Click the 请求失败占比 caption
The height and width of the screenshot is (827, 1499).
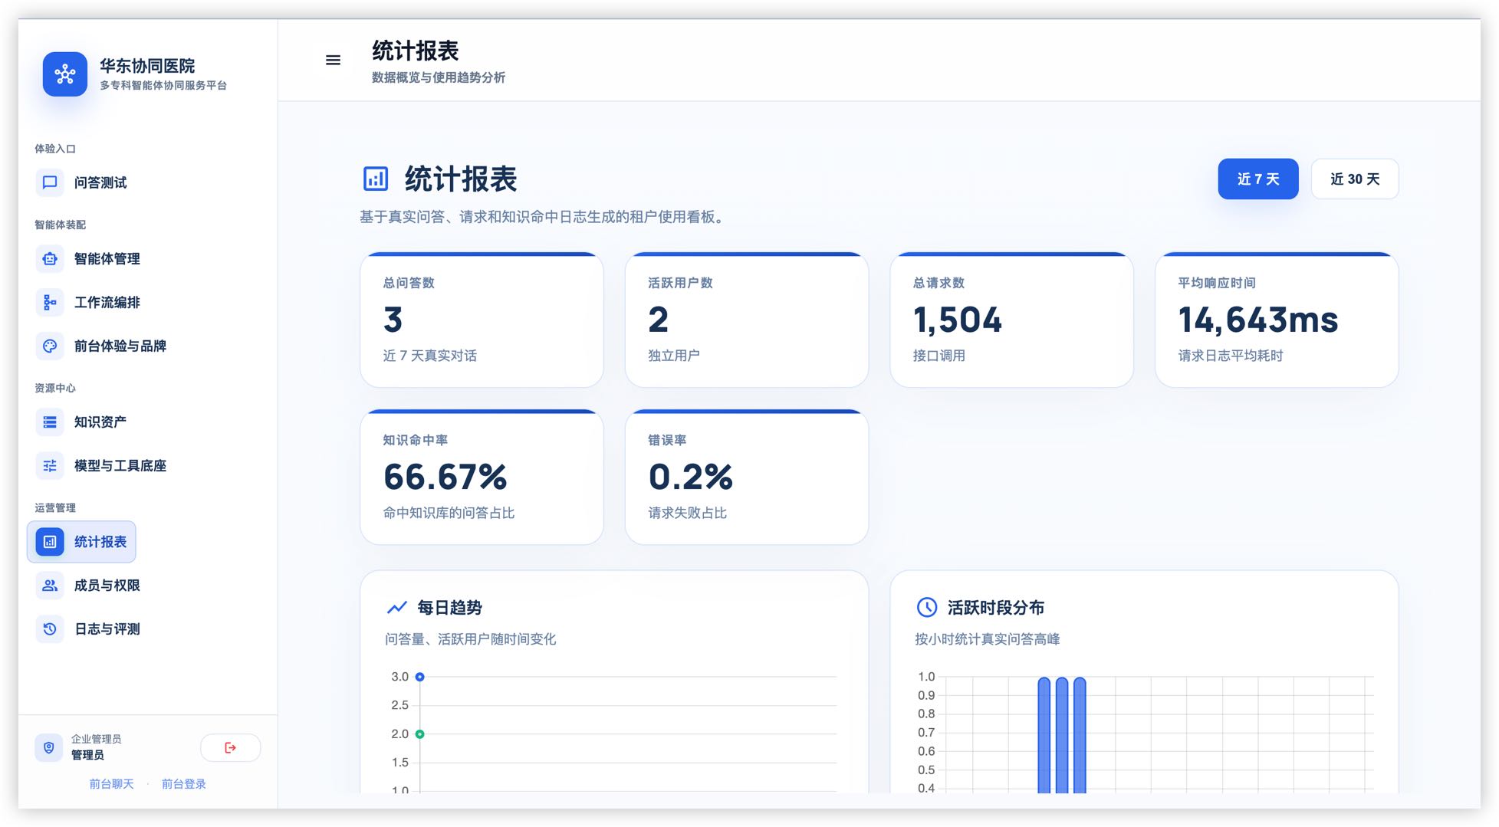688,513
